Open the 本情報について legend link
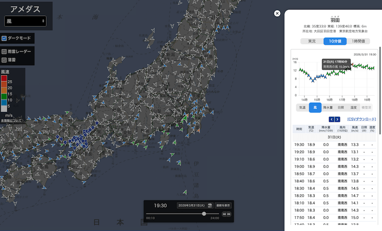Screen dimensions: 382x231 pyautogui.click(x=10, y=121)
